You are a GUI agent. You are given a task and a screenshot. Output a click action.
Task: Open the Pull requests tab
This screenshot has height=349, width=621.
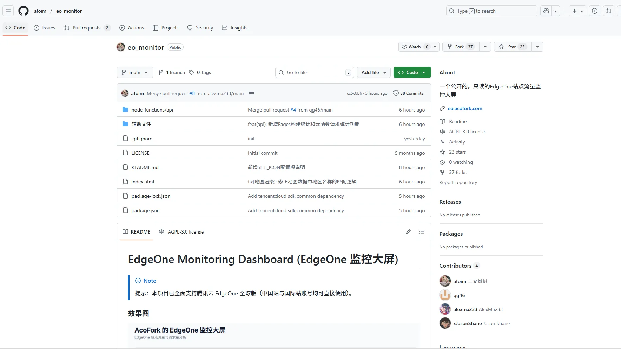pos(86,28)
